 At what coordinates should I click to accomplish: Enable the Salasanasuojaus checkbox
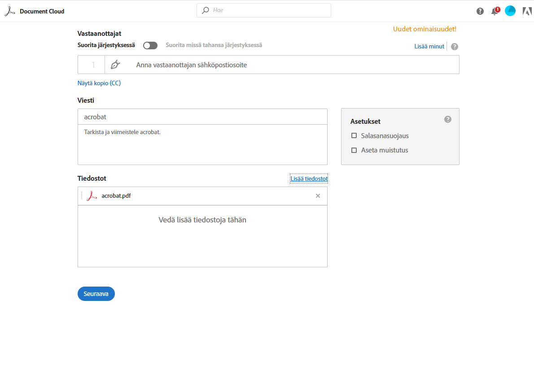coord(354,135)
